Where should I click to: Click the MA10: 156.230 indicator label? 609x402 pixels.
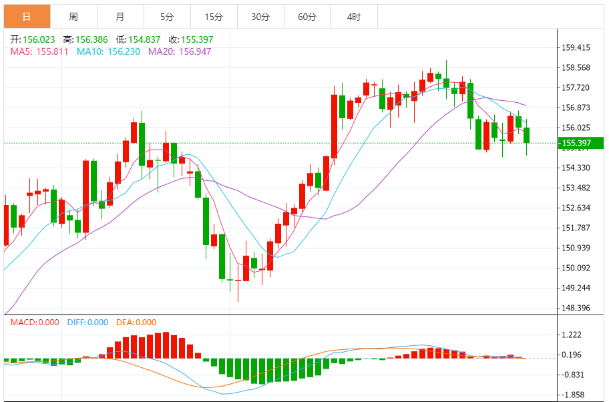tap(108, 51)
